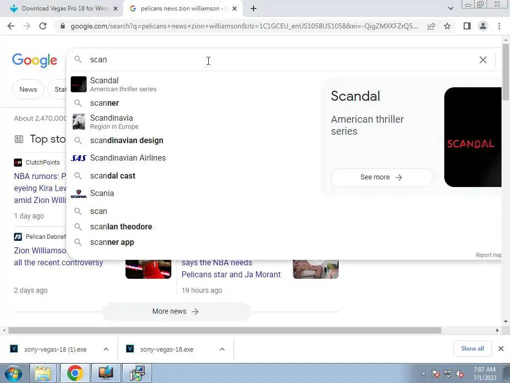Open the browser side panel
510x383 pixels.
tap(467, 26)
